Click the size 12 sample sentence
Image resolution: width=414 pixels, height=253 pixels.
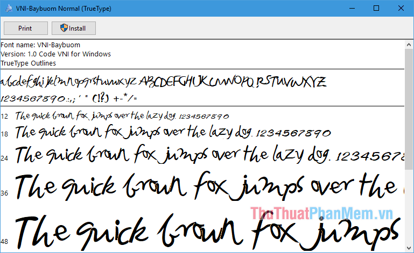tap(122, 116)
